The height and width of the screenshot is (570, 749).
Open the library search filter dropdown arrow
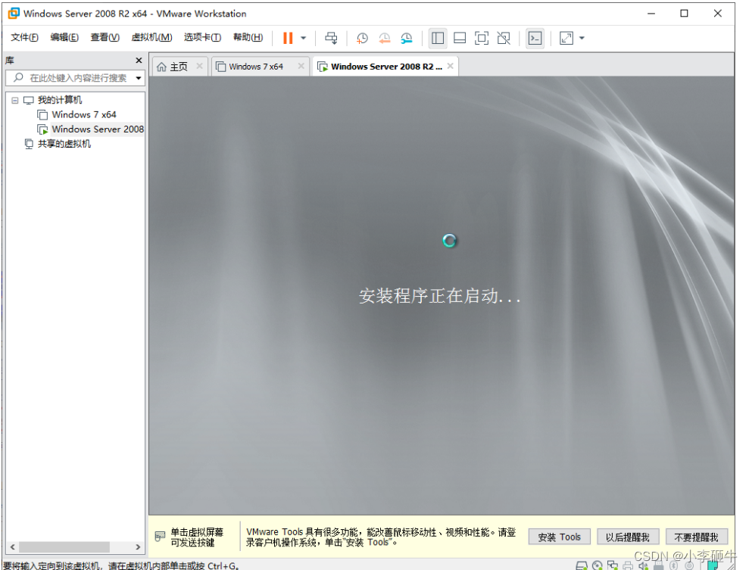(139, 78)
